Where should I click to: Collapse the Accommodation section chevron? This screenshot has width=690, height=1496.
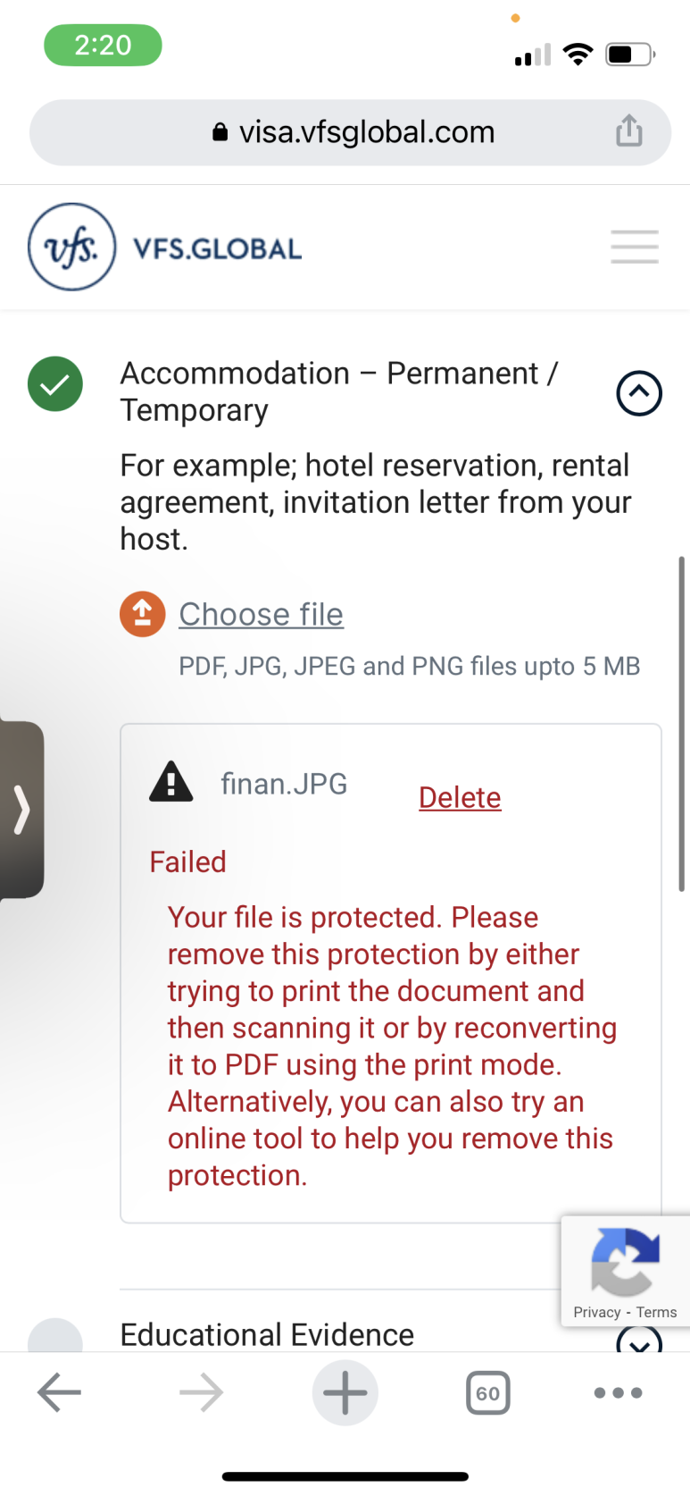[x=639, y=393]
